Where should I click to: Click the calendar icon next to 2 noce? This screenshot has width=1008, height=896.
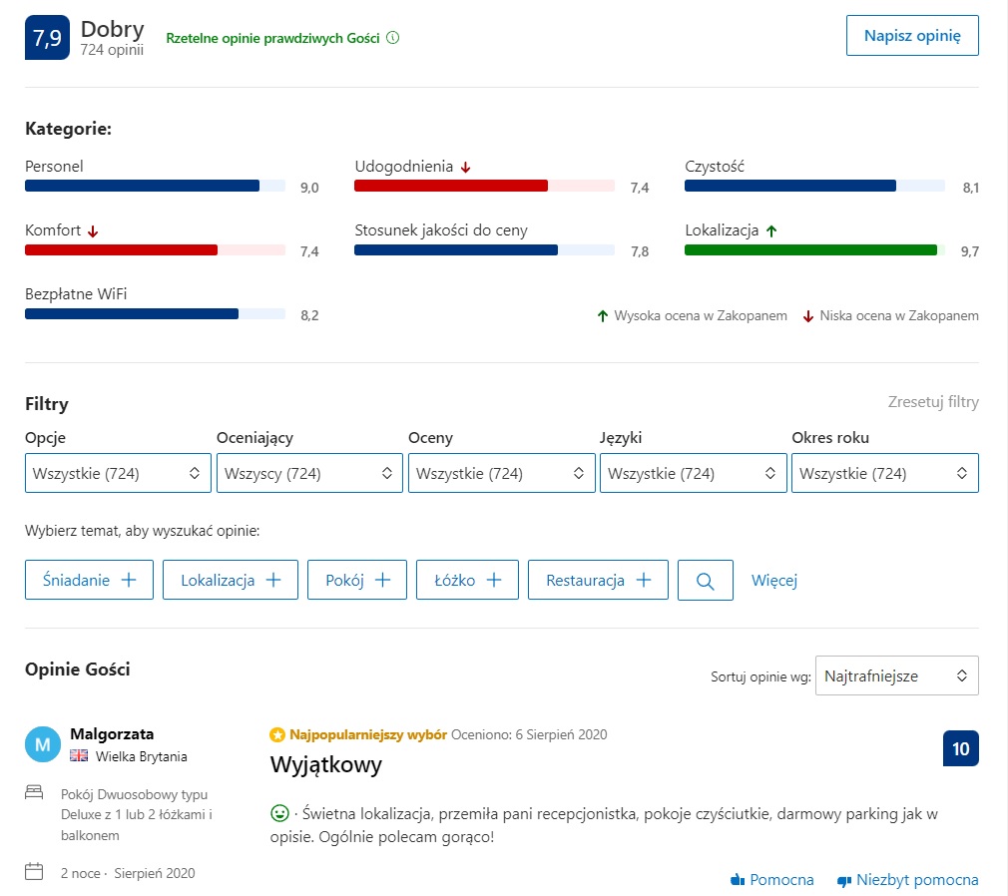tap(34, 872)
